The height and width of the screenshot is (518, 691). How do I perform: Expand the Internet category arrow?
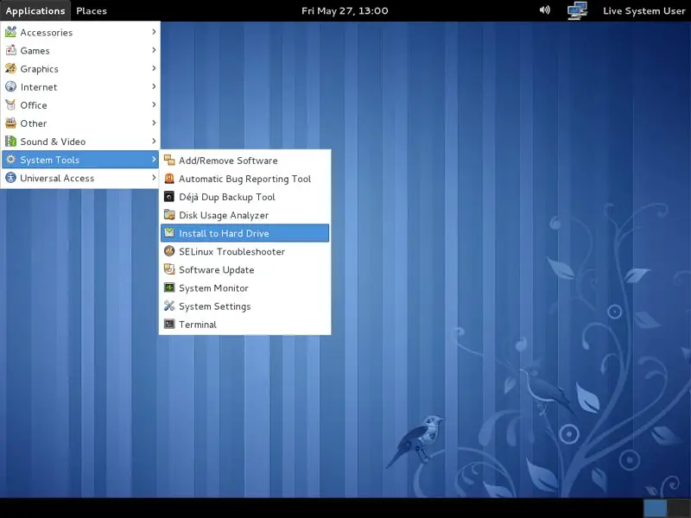(154, 86)
